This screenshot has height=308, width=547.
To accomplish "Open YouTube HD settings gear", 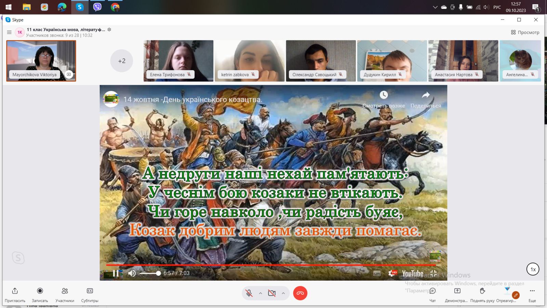I will click(x=392, y=273).
